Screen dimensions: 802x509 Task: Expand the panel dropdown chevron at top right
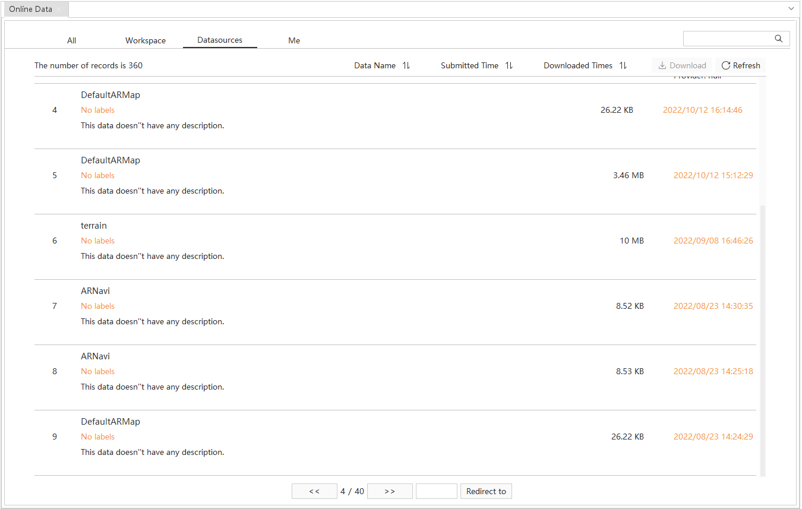coord(791,9)
